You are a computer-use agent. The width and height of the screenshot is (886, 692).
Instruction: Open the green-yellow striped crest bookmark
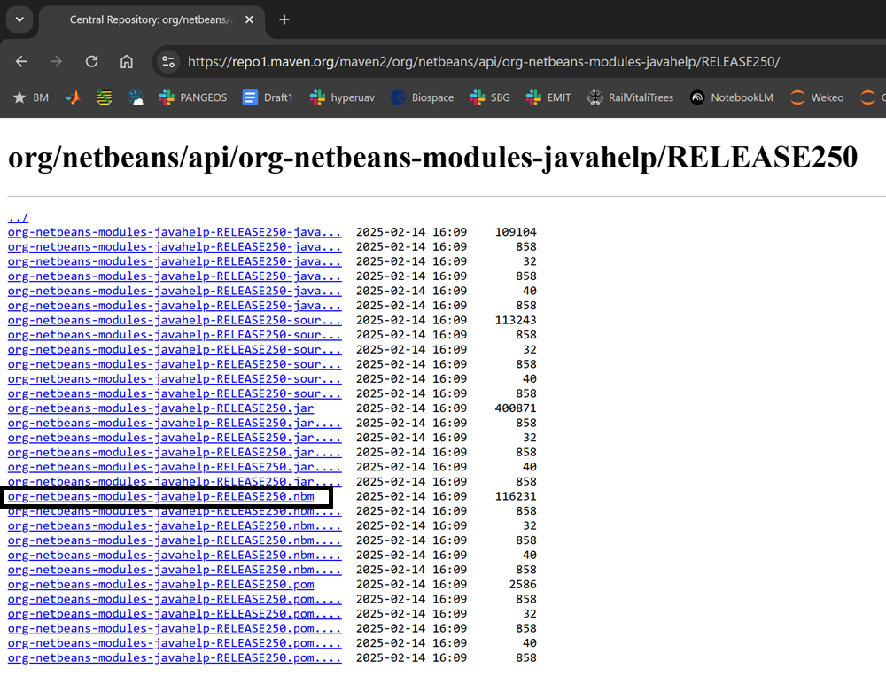tap(104, 97)
